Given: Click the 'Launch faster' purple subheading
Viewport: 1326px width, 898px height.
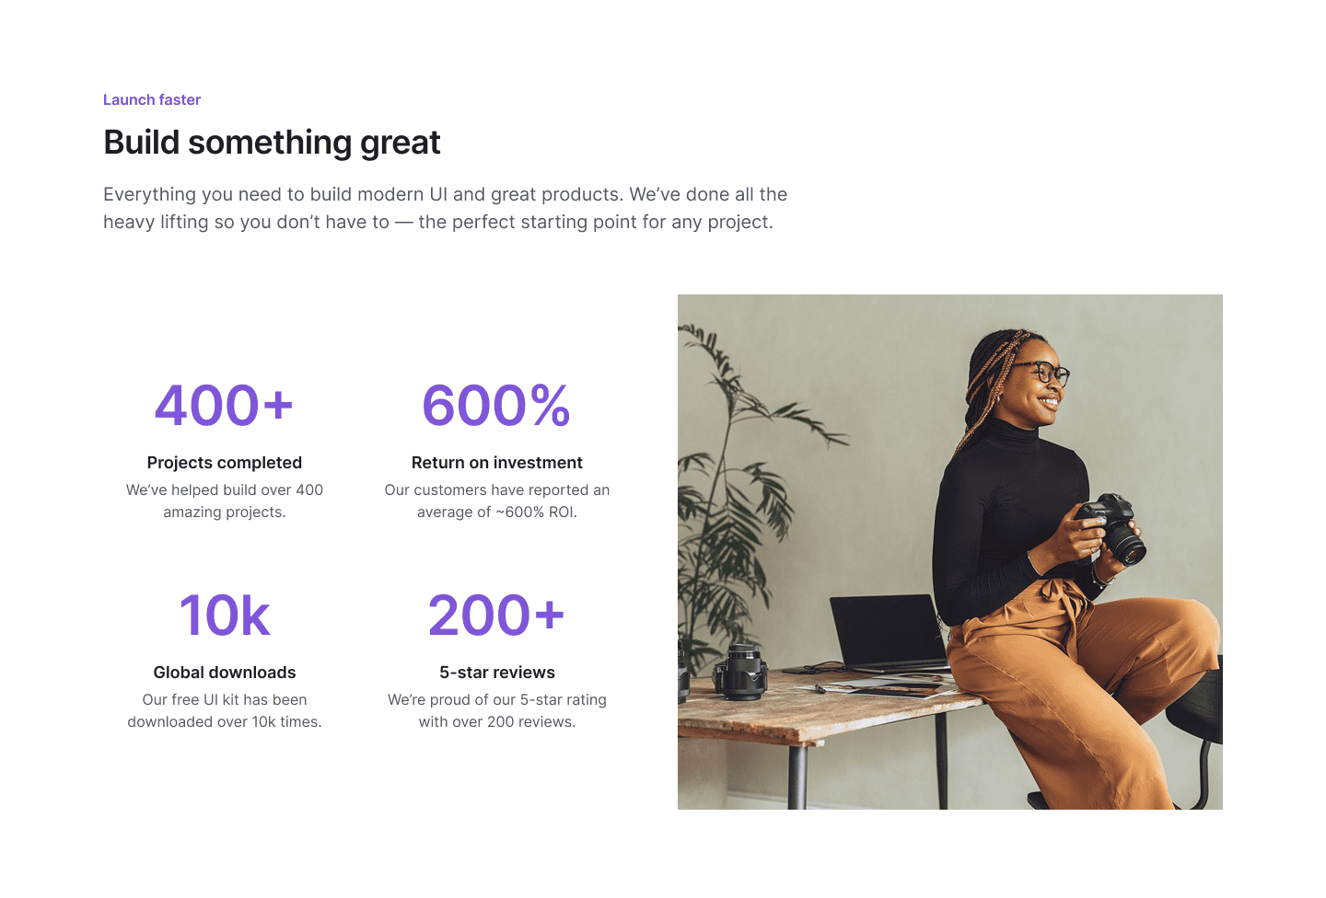Looking at the screenshot, I should 152,99.
